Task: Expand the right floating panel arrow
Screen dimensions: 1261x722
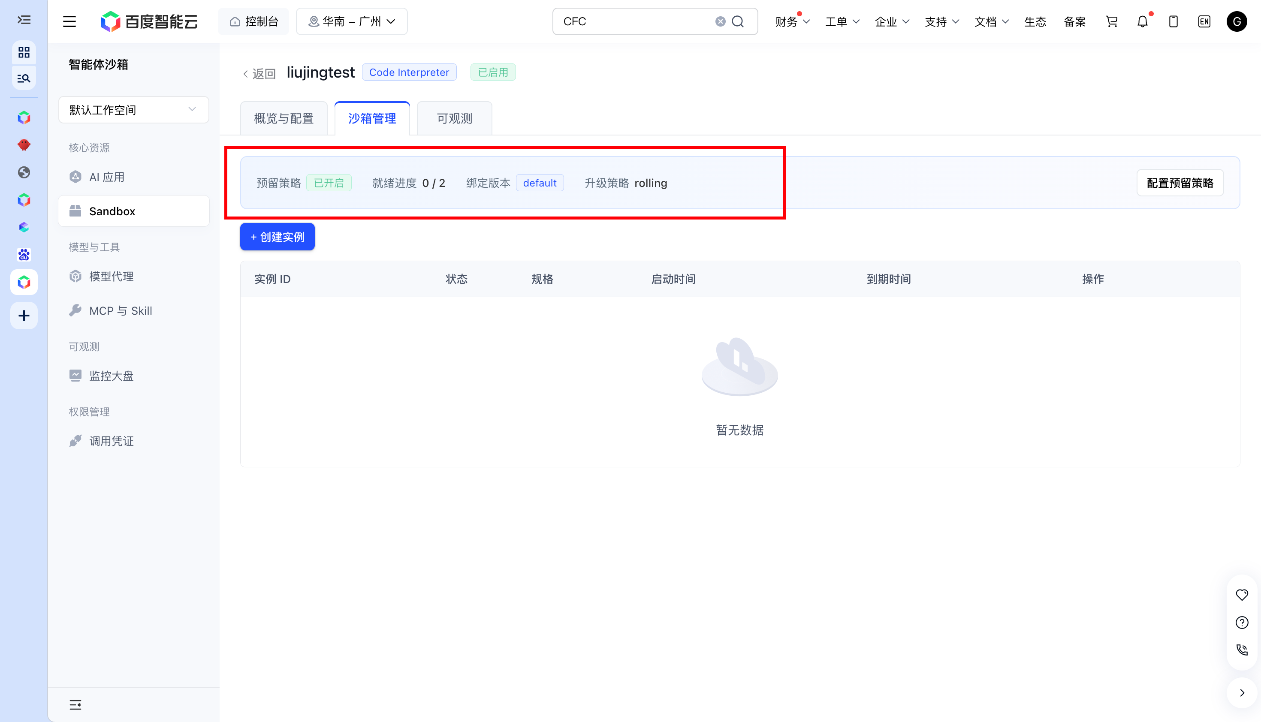Action: [1242, 693]
